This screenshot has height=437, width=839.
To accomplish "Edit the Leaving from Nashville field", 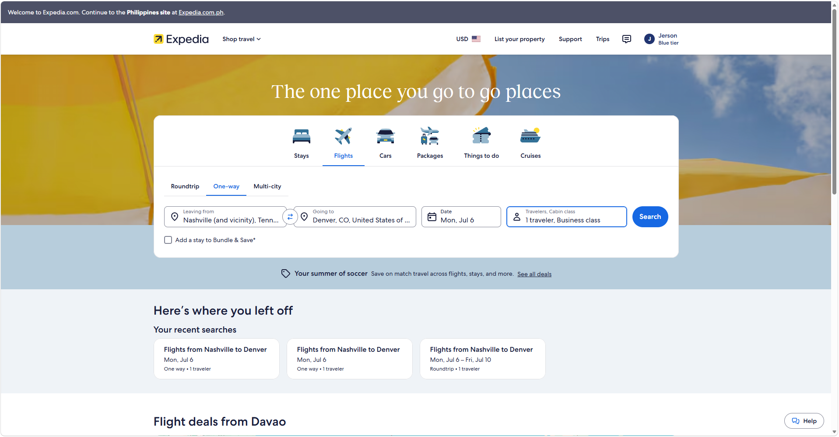I will (x=225, y=217).
